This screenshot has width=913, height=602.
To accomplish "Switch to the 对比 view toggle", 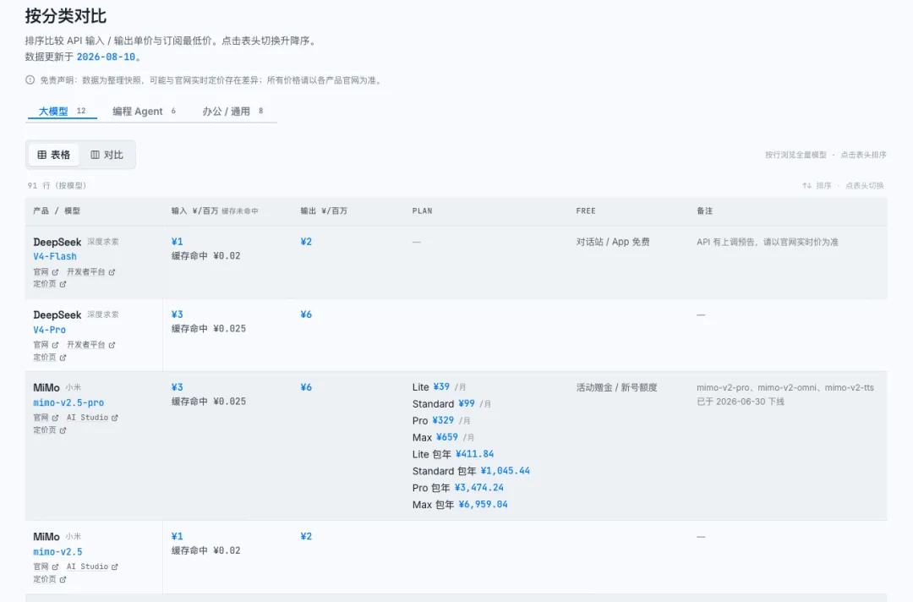I will [x=107, y=155].
